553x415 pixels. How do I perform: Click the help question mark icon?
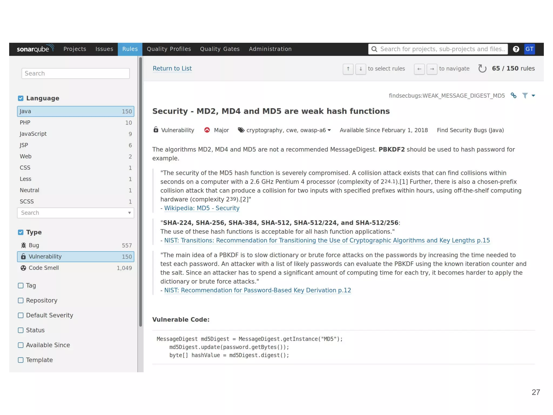[516, 49]
